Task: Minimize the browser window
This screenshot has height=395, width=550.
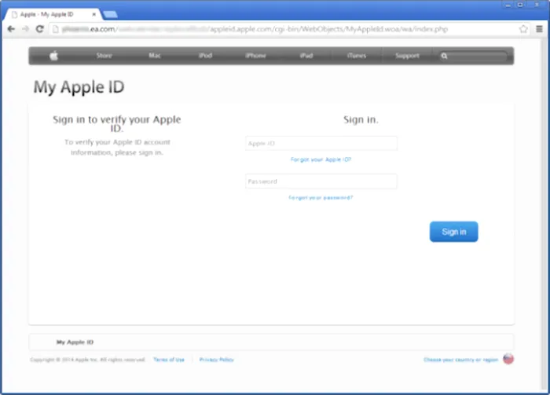Action: [x=508, y=5]
